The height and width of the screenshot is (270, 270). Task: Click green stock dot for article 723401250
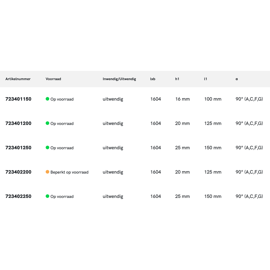[48, 147]
